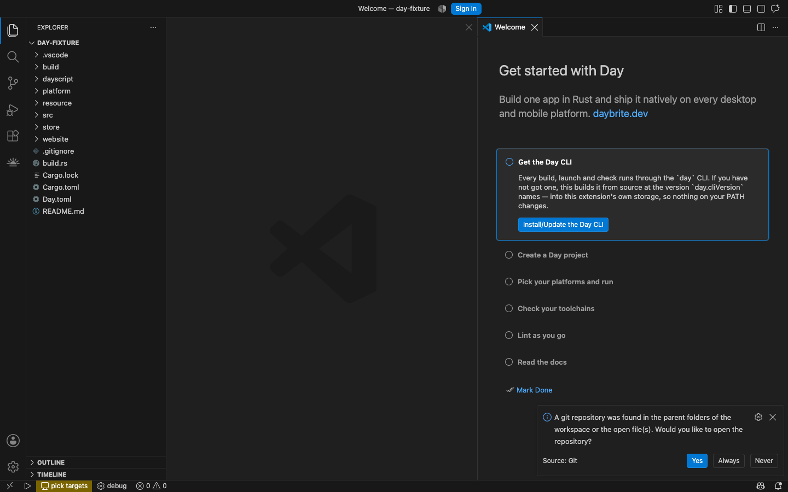Image resolution: width=788 pixels, height=492 pixels.
Task: Dismiss the git repository notification
Action: [773, 417]
